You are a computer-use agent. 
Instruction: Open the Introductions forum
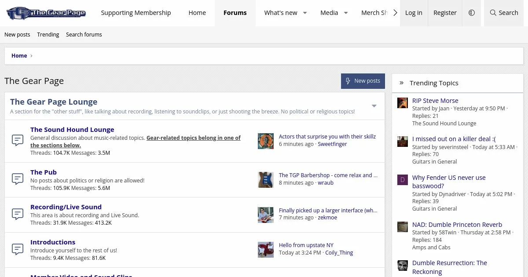click(x=53, y=242)
